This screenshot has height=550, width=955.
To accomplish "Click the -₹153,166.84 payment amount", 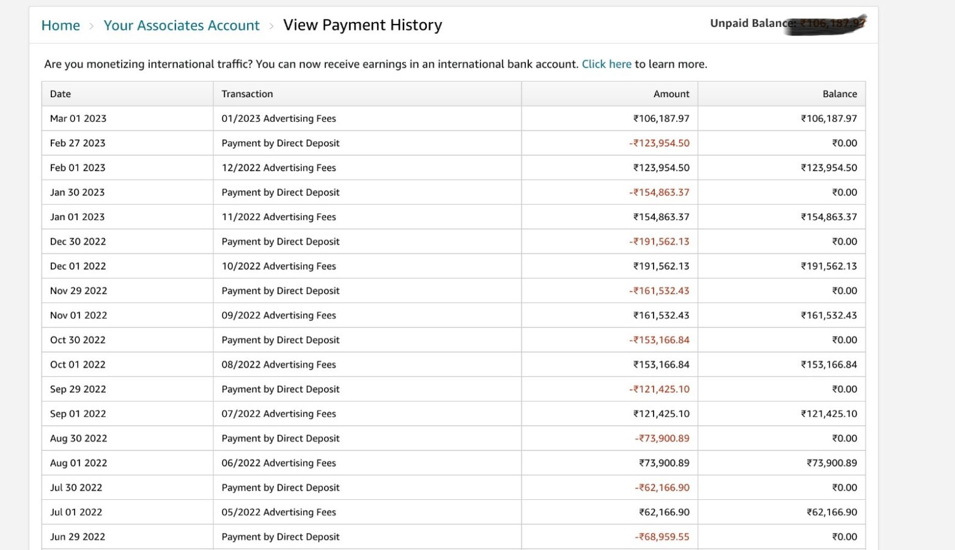I will tap(659, 340).
